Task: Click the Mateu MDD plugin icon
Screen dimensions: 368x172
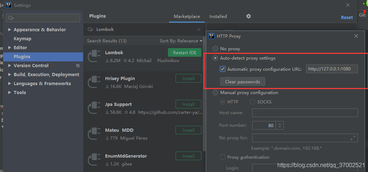Action: (x=94, y=134)
